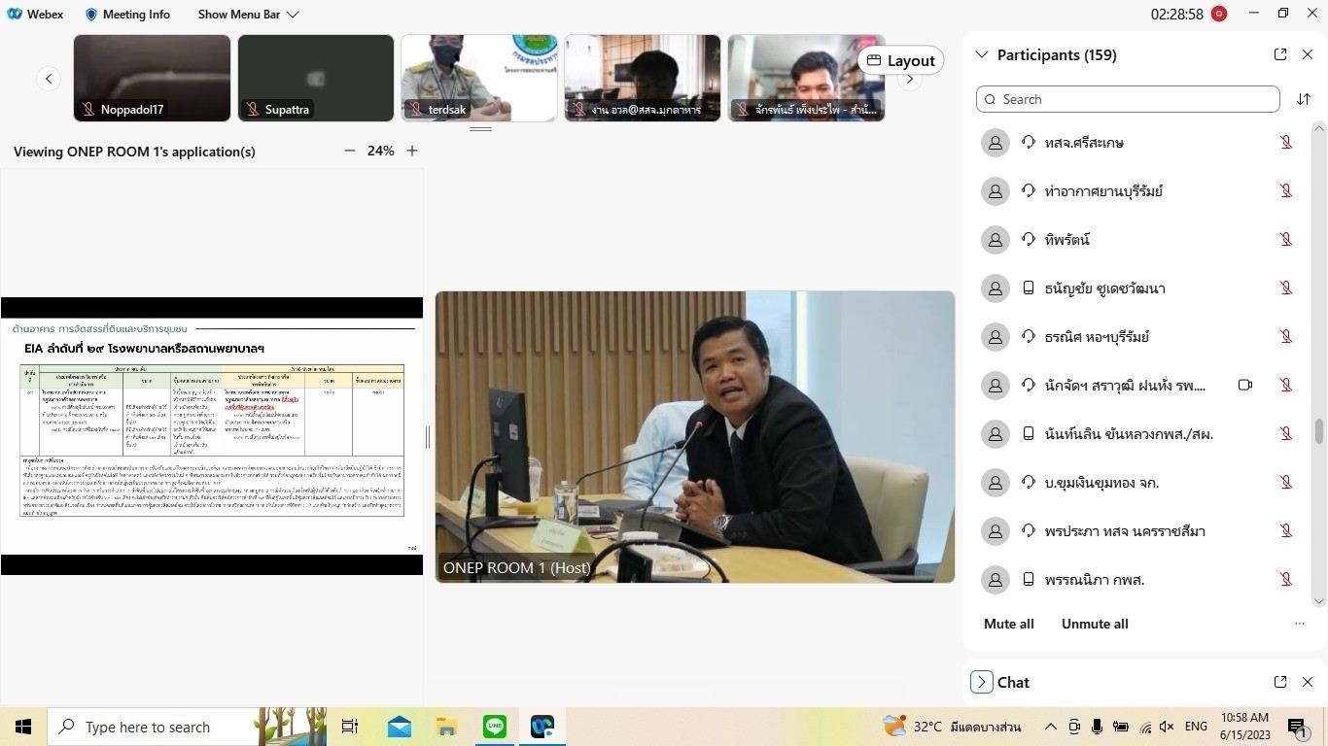Screen dimensions: 1328x746
Task: Pop out the Participants panel
Action: point(1280,55)
